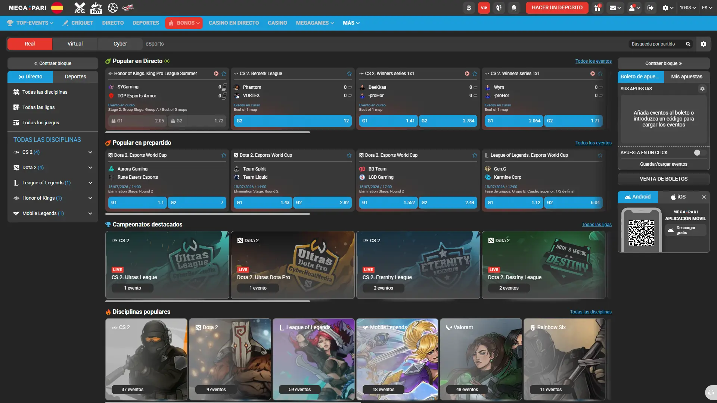The height and width of the screenshot is (403, 717).
Task: Open the user account dropdown
Action: (634, 7)
